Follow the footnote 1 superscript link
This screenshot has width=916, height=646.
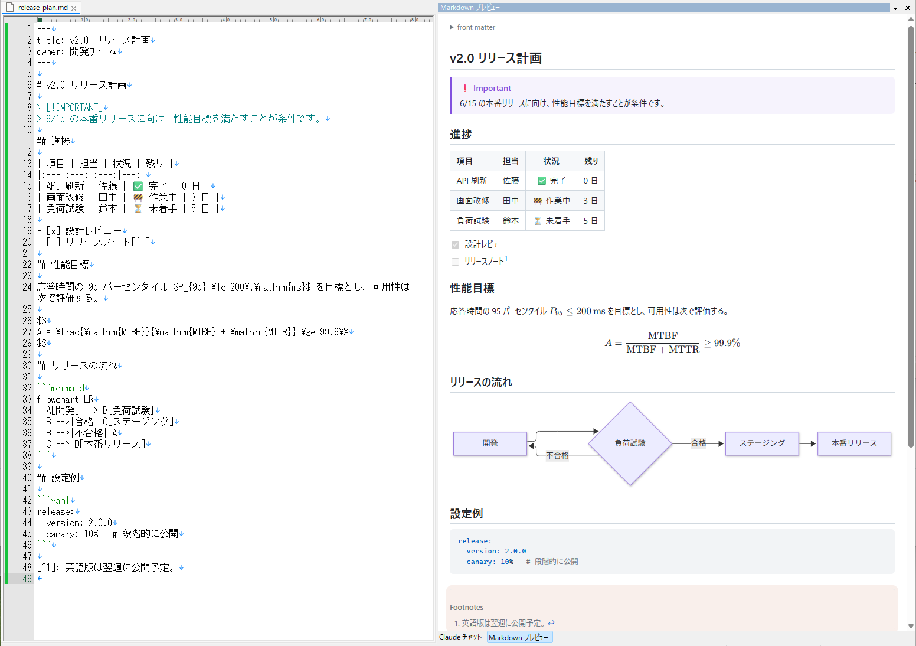tap(506, 259)
